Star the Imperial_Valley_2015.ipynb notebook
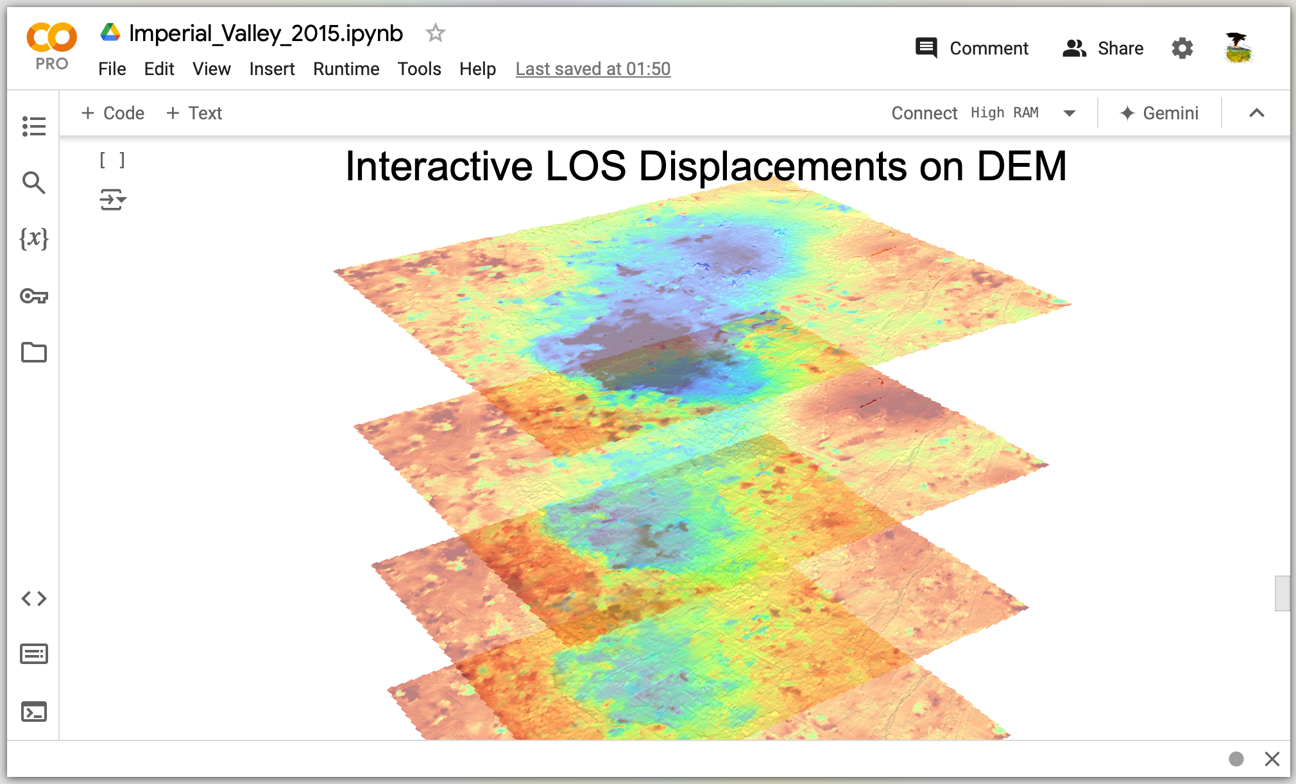1296x784 pixels. (435, 33)
